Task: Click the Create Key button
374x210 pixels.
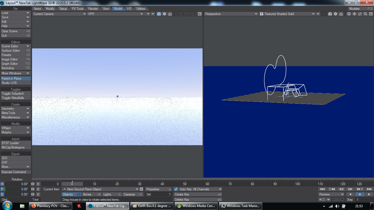Action: pyautogui.click(x=198, y=194)
